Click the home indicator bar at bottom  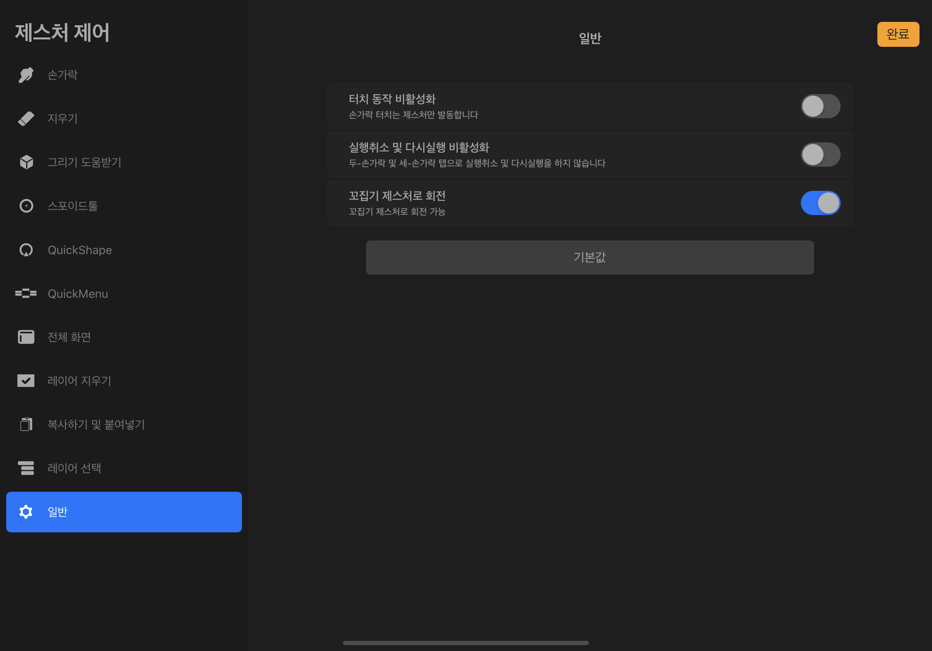[x=466, y=643]
